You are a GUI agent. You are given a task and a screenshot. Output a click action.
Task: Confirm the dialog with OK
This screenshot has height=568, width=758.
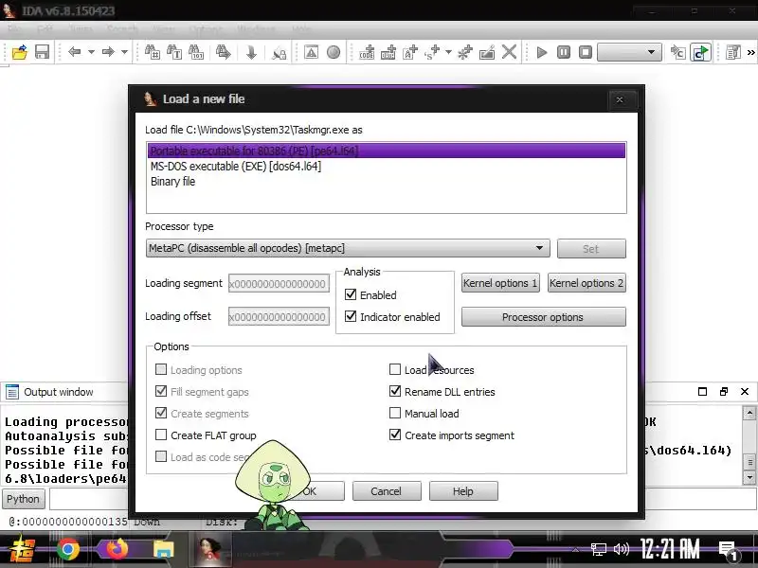[310, 491]
